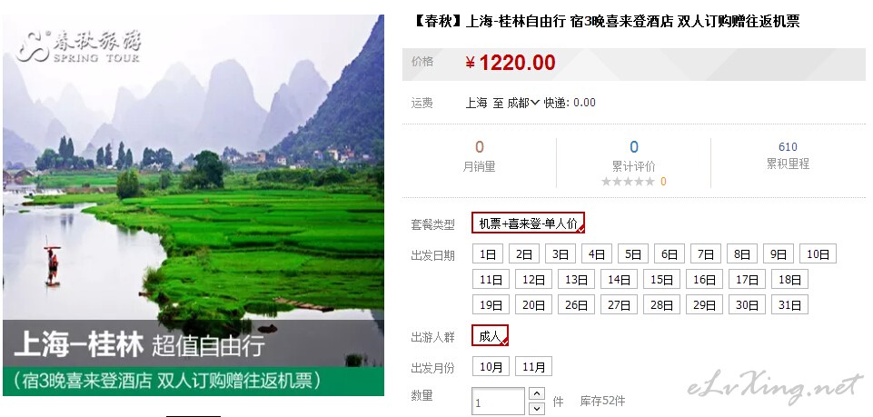
Task: Select the 机票+喜来登-单人价 package option
Action: (529, 223)
